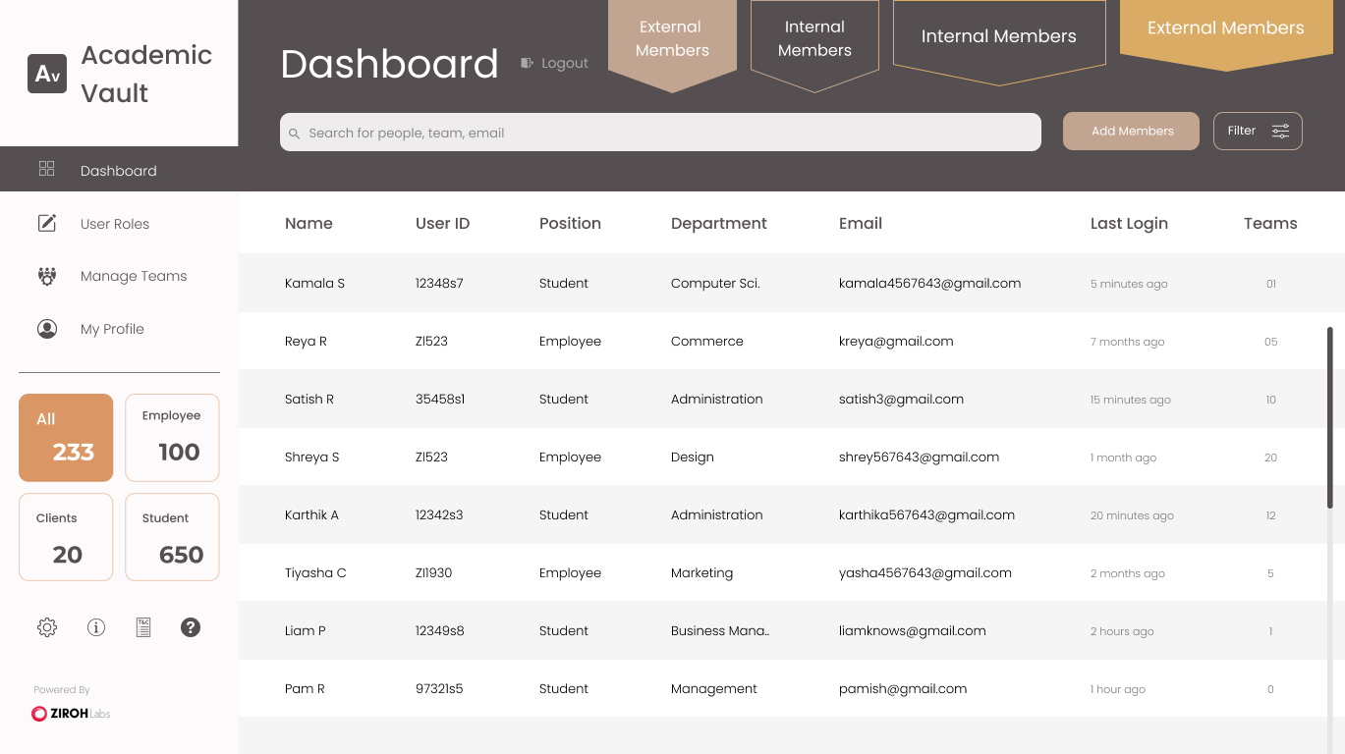Click the '7 months ago' last login
This screenshot has width=1345, height=754.
(1127, 343)
